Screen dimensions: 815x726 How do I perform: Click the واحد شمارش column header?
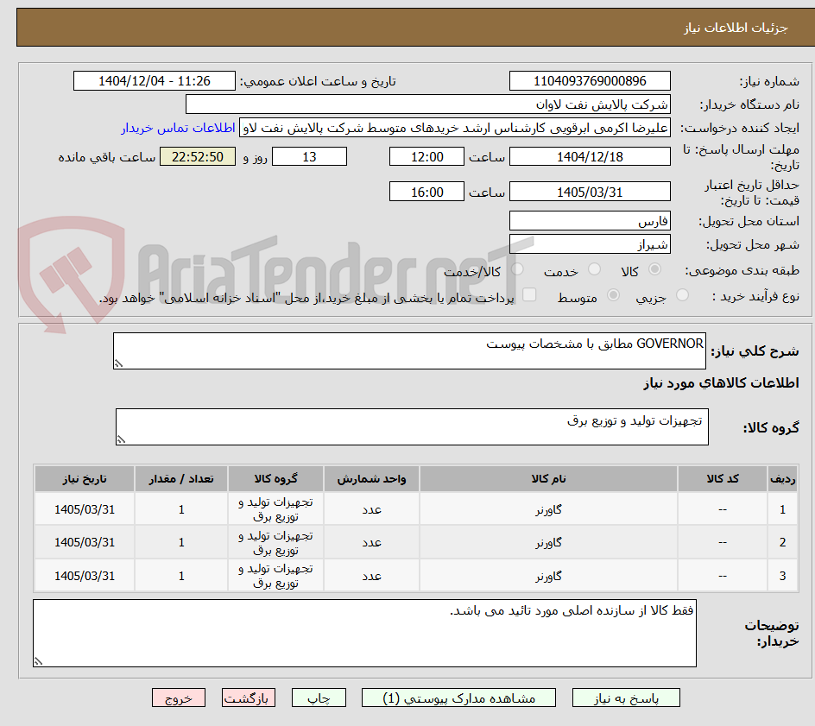(371, 478)
